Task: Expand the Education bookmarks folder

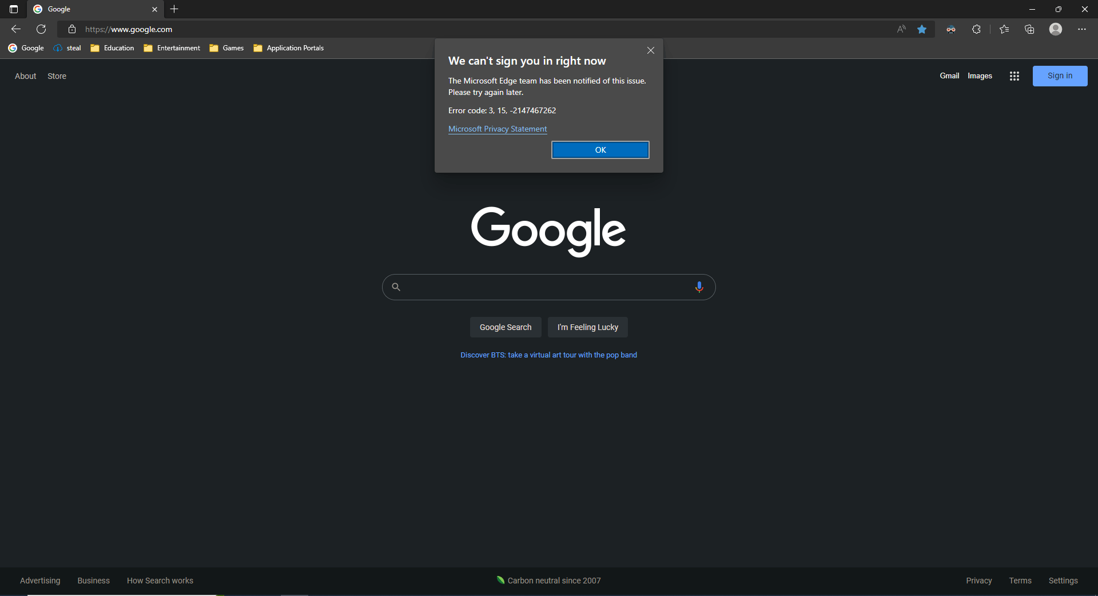Action: 113,48
